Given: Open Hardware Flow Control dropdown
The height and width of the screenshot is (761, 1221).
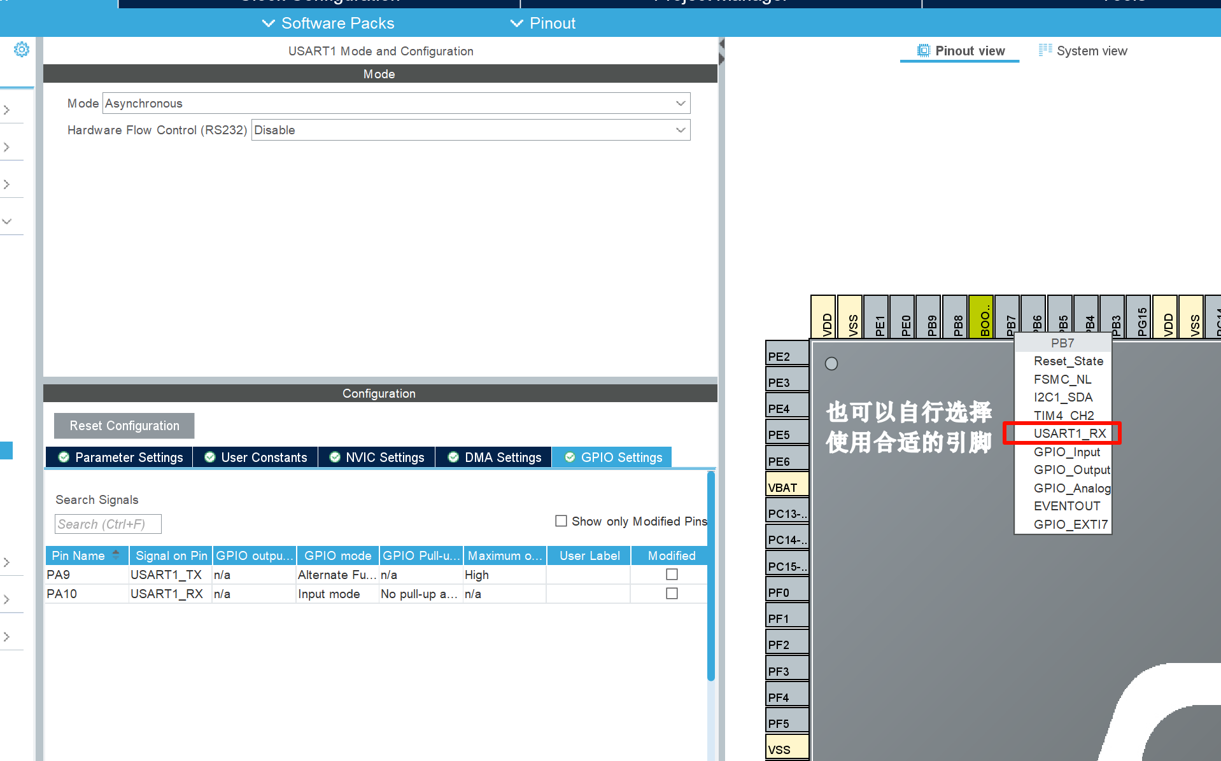Looking at the screenshot, I should 470,130.
